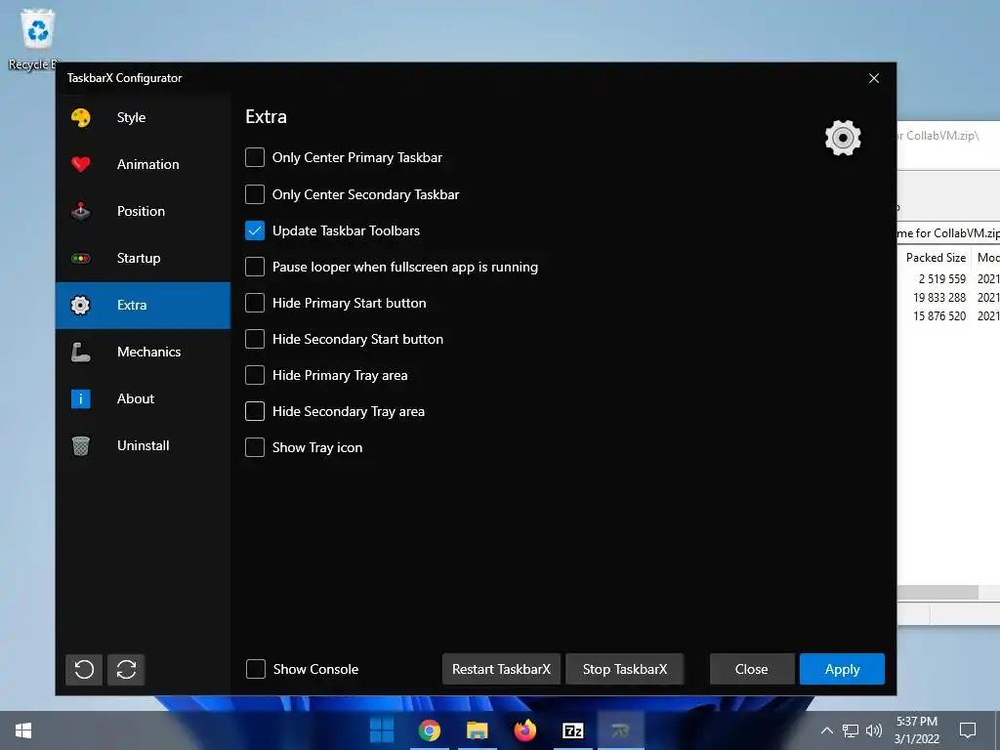Launch Firefox from the taskbar
This screenshot has height=750, width=1000.
point(524,730)
